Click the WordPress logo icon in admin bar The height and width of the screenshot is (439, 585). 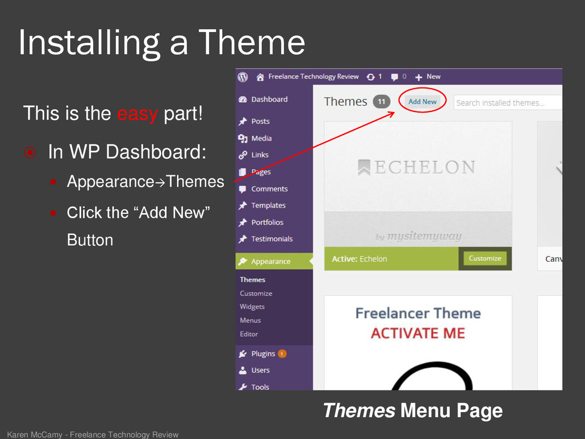click(243, 77)
